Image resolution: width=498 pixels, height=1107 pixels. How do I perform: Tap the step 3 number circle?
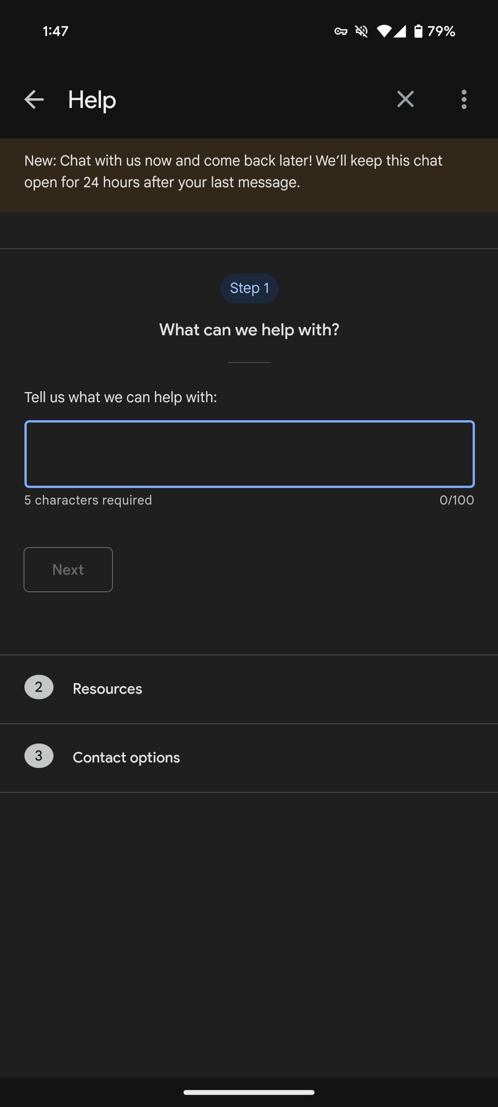(x=39, y=756)
